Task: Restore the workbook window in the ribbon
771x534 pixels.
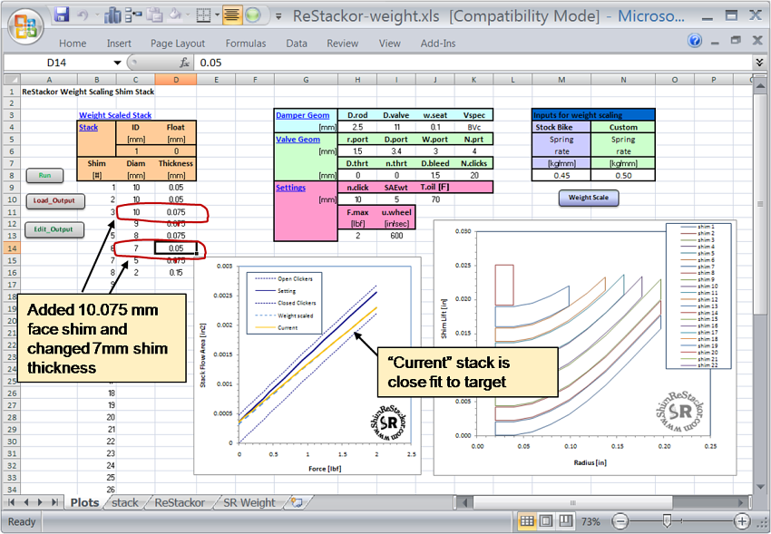Action: click(x=736, y=40)
